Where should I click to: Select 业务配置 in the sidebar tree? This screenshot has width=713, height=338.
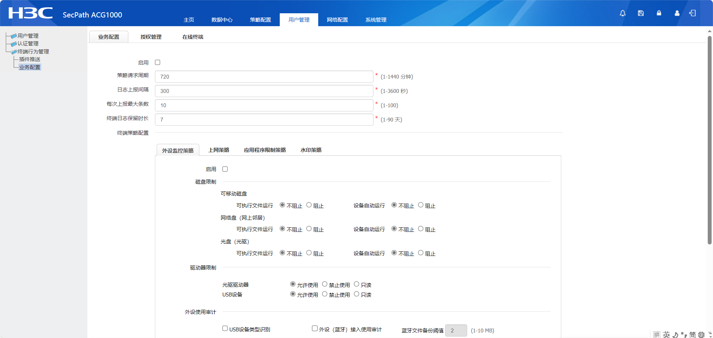[x=30, y=67]
